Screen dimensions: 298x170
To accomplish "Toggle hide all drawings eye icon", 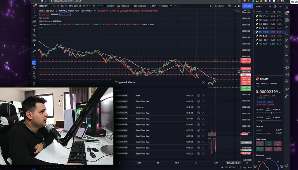I will click(34, 77).
